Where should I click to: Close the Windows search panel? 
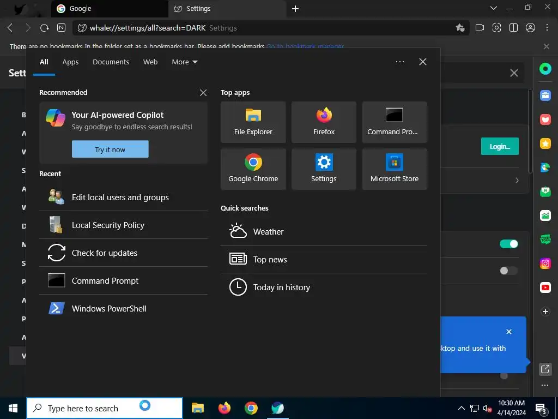(423, 62)
